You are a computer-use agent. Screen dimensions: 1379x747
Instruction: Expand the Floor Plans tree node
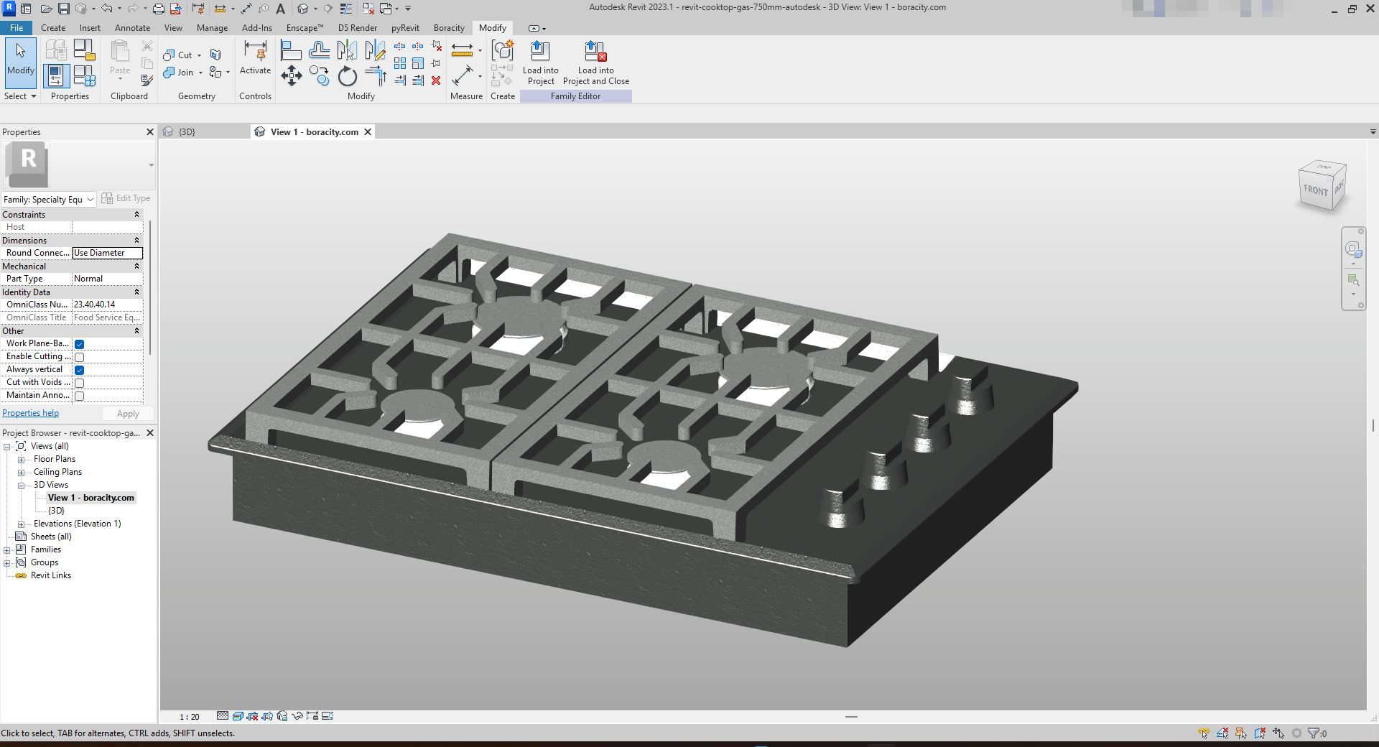[x=21, y=460]
